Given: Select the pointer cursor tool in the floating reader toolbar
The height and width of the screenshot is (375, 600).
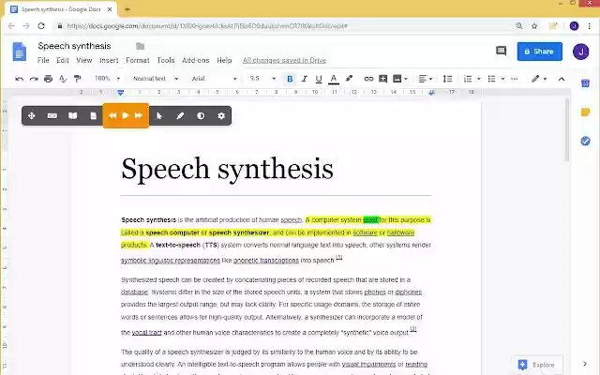Looking at the screenshot, I should click(x=159, y=115).
